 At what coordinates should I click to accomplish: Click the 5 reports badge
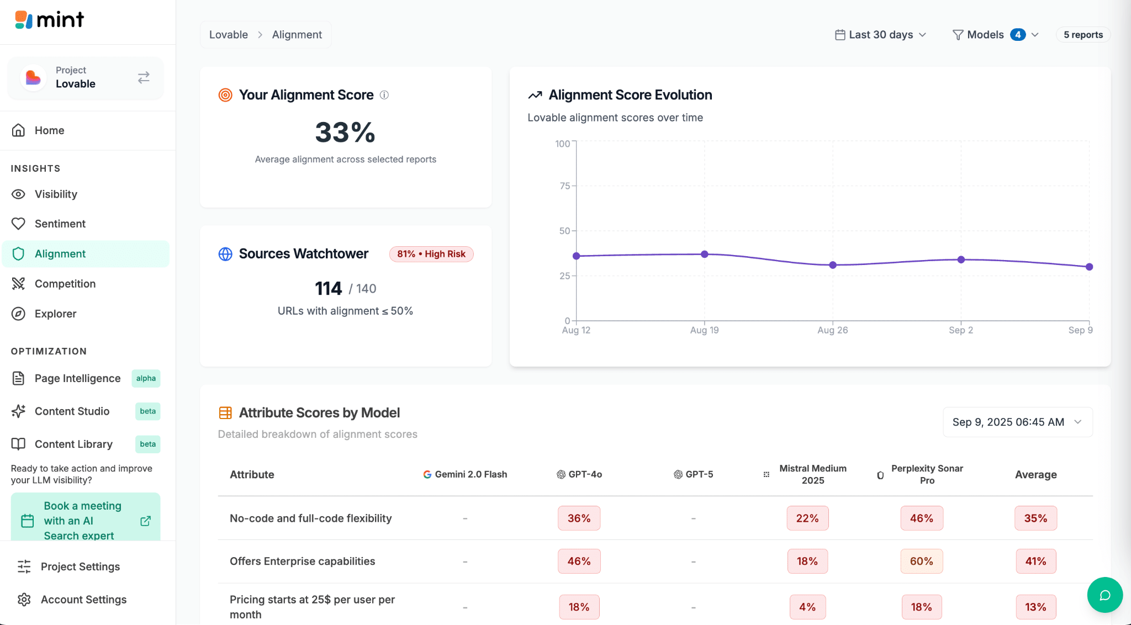coord(1083,35)
